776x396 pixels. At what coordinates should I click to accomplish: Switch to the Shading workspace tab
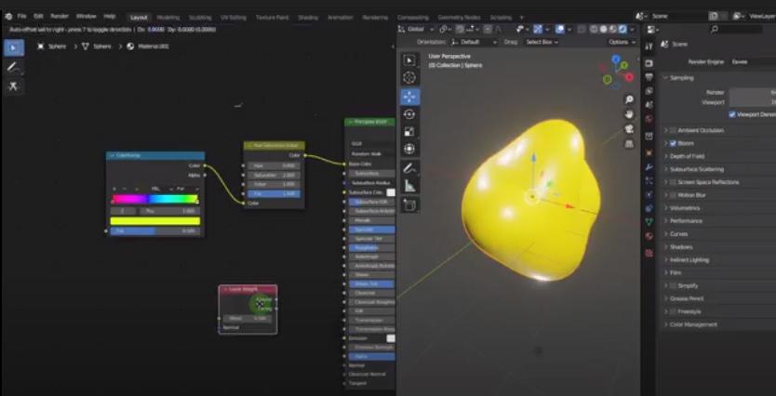[308, 18]
